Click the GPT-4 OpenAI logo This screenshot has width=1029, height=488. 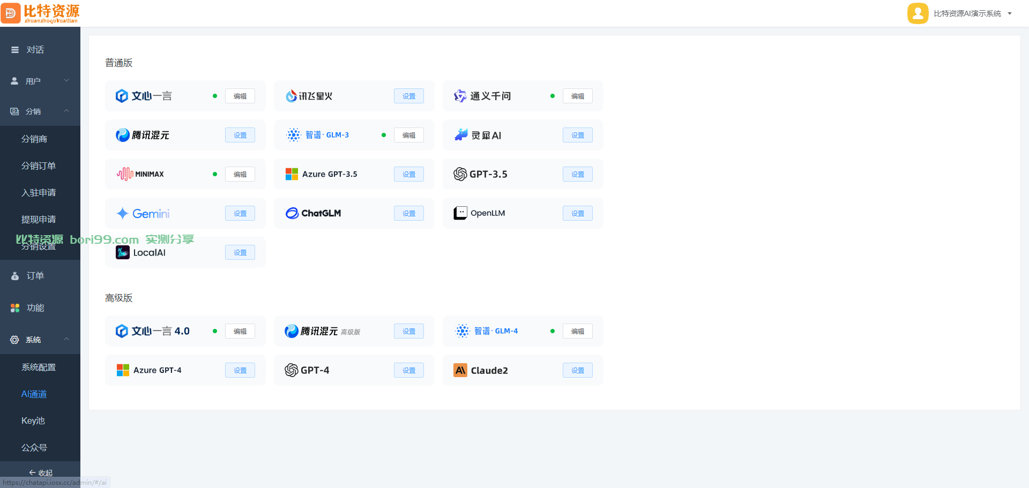point(292,370)
